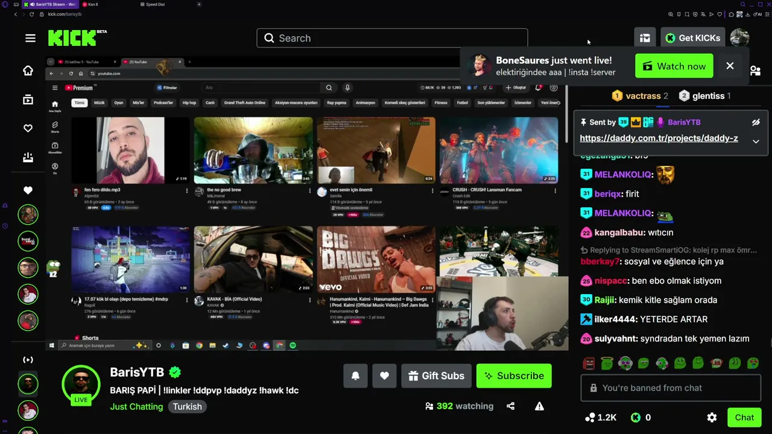This screenshot has width=772, height=434.
Task: Click the stream video player
Action: click(307, 203)
